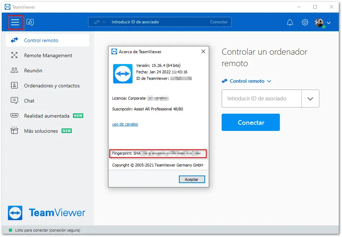The width and height of the screenshot is (342, 237).
Task: Click the large blue Conectar button
Action: (x=251, y=122)
